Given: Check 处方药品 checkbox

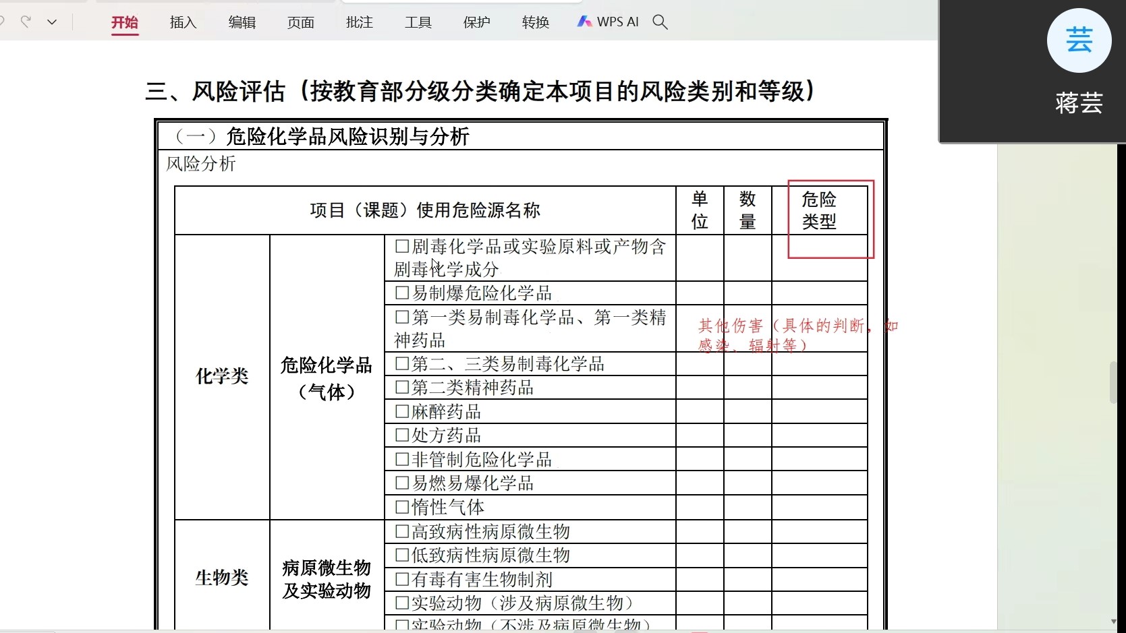Looking at the screenshot, I should point(402,435).
